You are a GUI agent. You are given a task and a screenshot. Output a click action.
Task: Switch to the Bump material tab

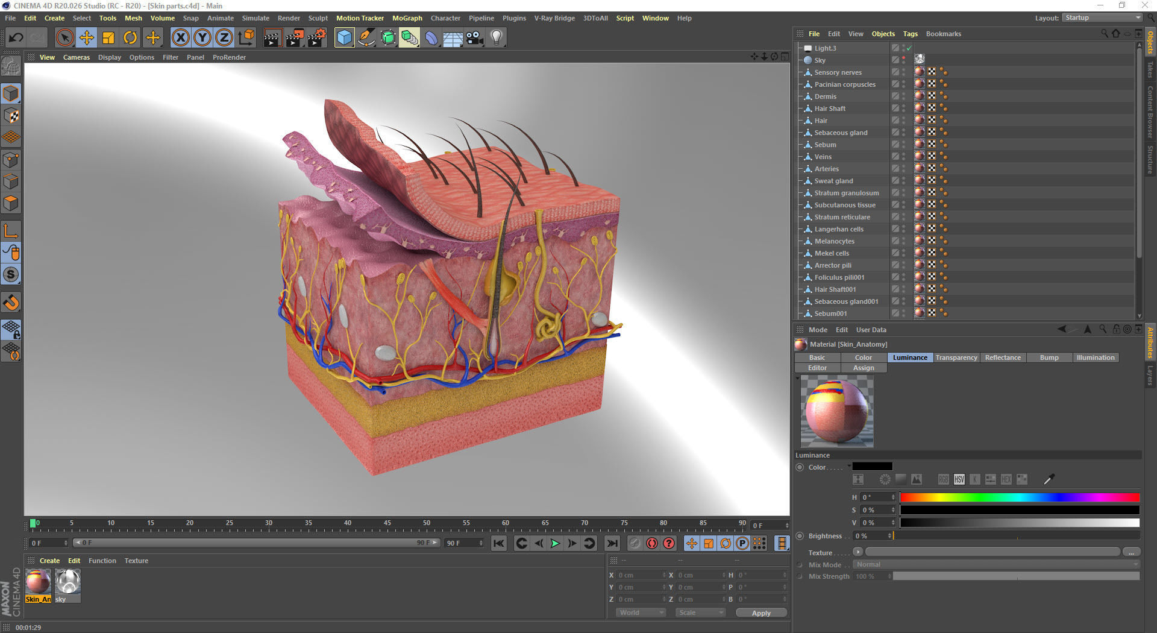[x=1049, y=357]
